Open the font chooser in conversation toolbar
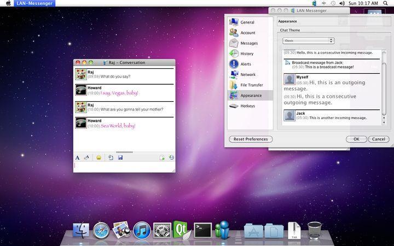The width and height of the screenshot is (394, 246). (x=77, y=157)
